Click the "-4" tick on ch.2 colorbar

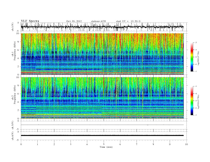coord(196,93)
